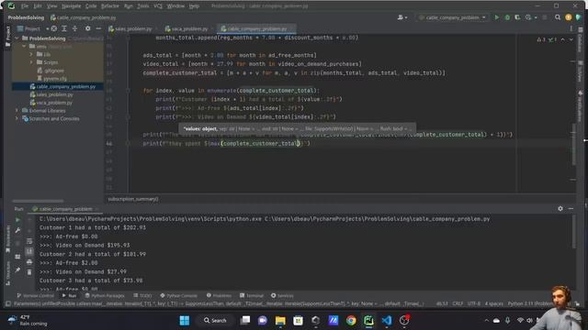Viewport: 588px width, 330px height.
Task: Open the weather widget in the taskbar
Action: pos(28,321)
